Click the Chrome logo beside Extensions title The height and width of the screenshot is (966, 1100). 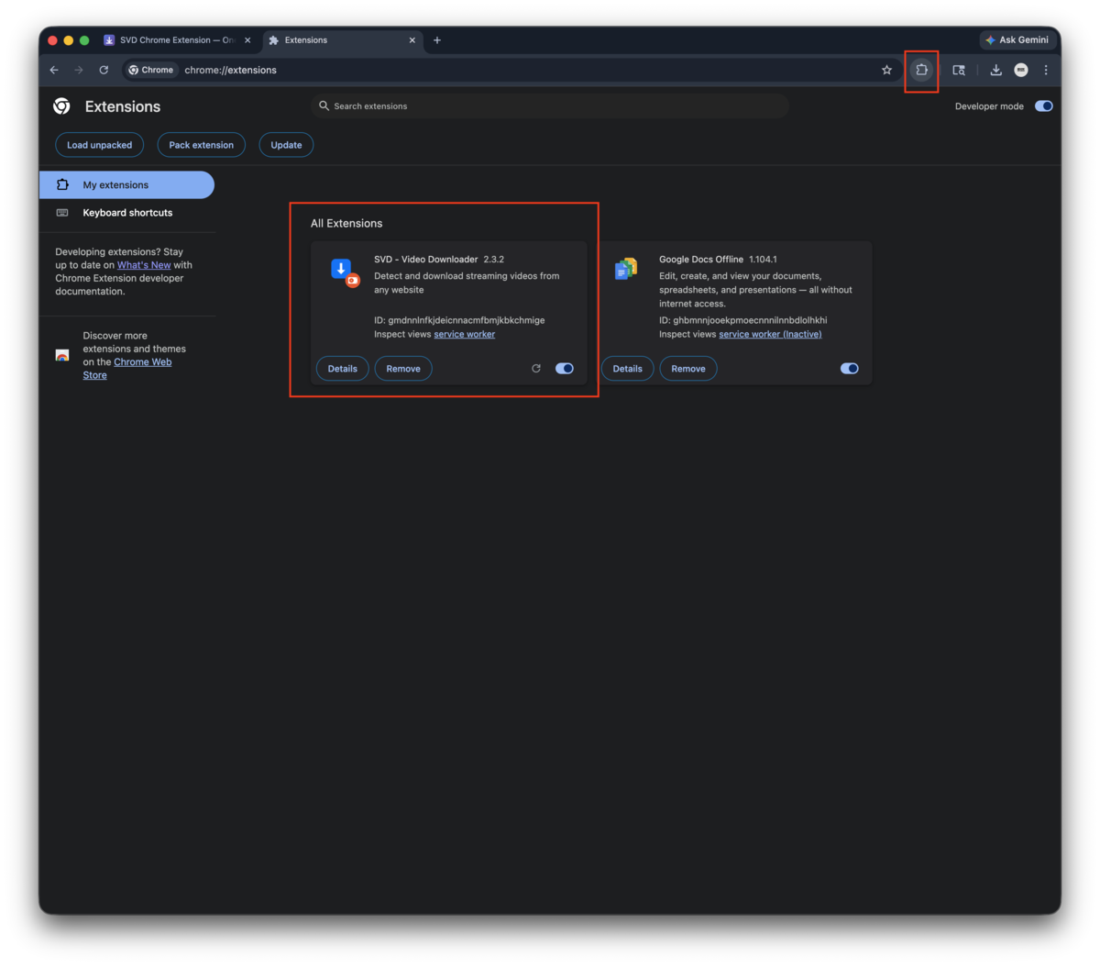[61, 106]
